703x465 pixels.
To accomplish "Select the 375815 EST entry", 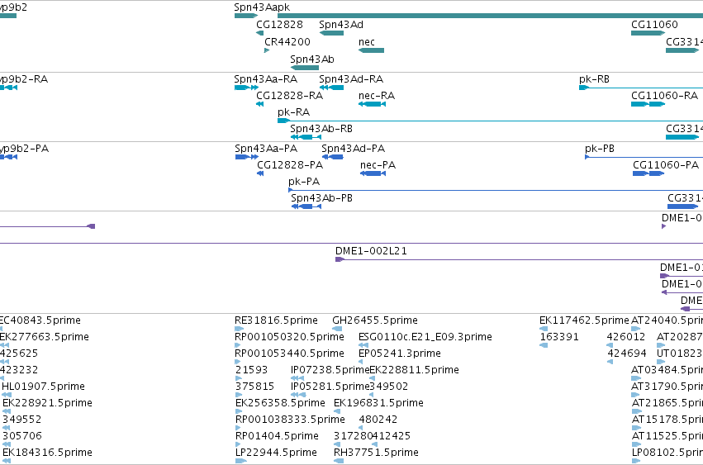I will [239, 395].
